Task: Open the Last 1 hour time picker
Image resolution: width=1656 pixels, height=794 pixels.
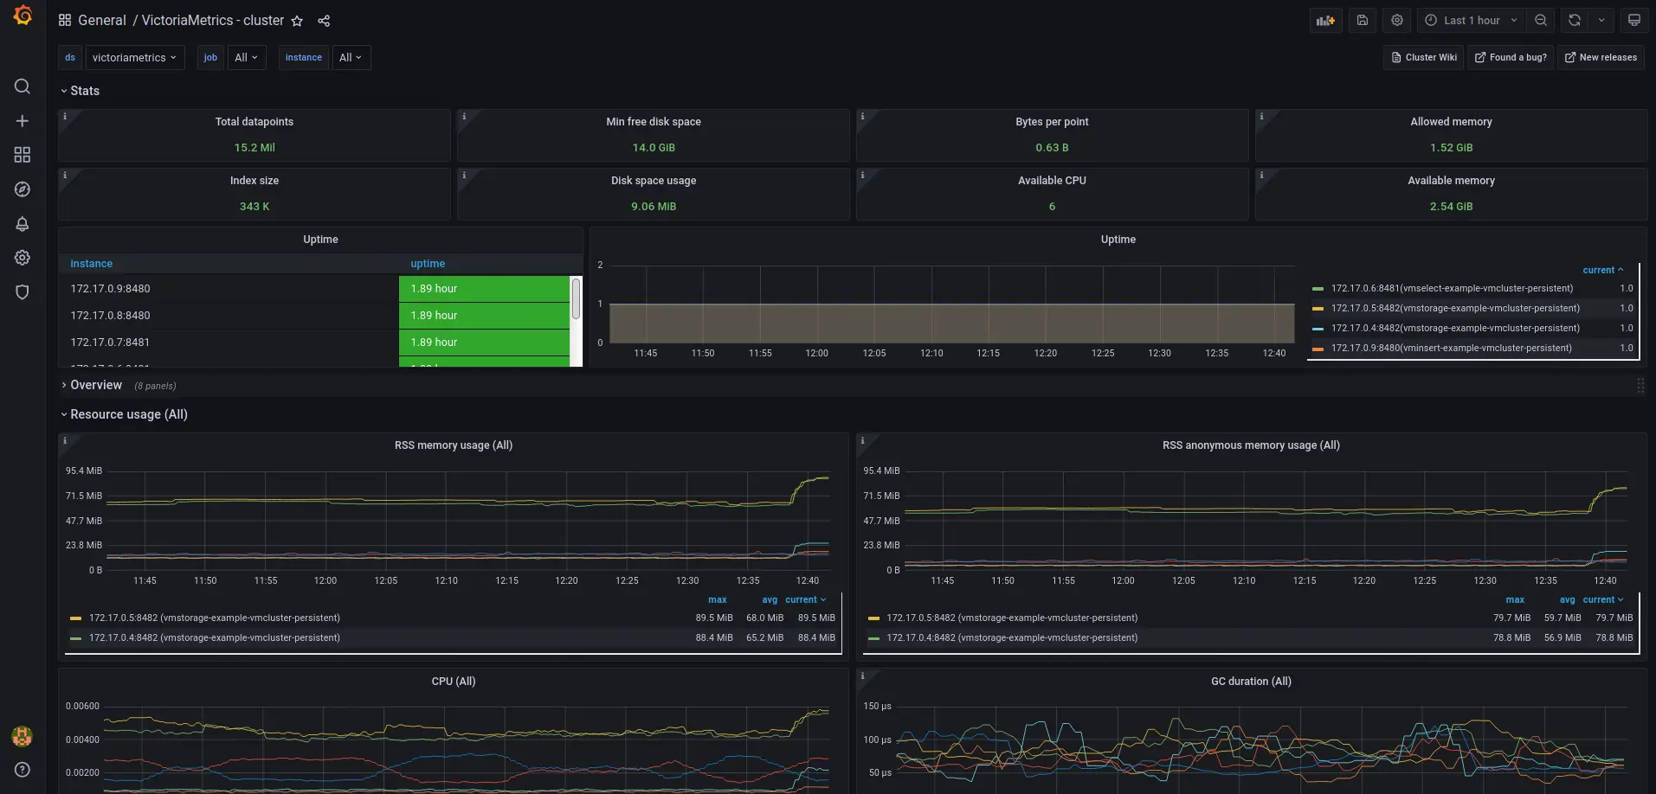Action: 1471,21
